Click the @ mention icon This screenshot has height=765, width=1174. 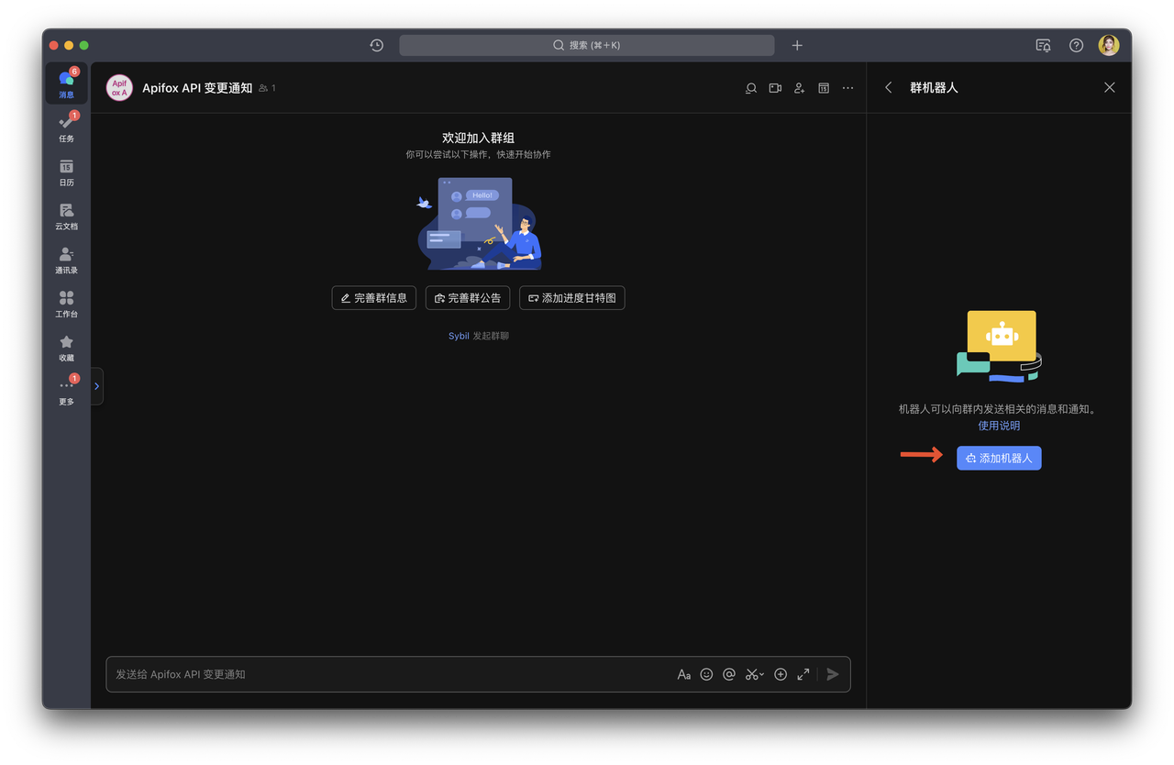pos(729,674)
